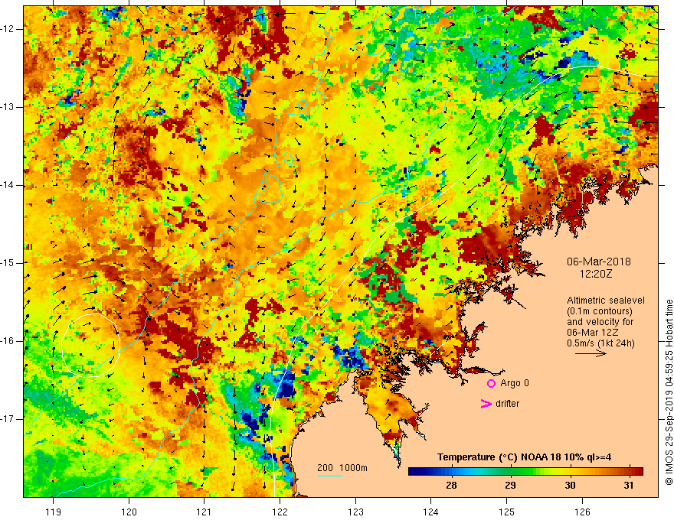Click the '1000m' depth contour label
This screenshot has width=674, height=520.
point(354,468)
